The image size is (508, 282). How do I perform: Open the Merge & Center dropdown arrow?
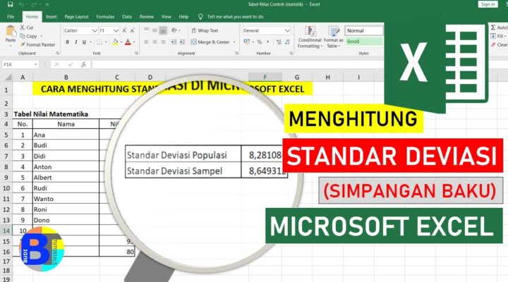(234, 42)
